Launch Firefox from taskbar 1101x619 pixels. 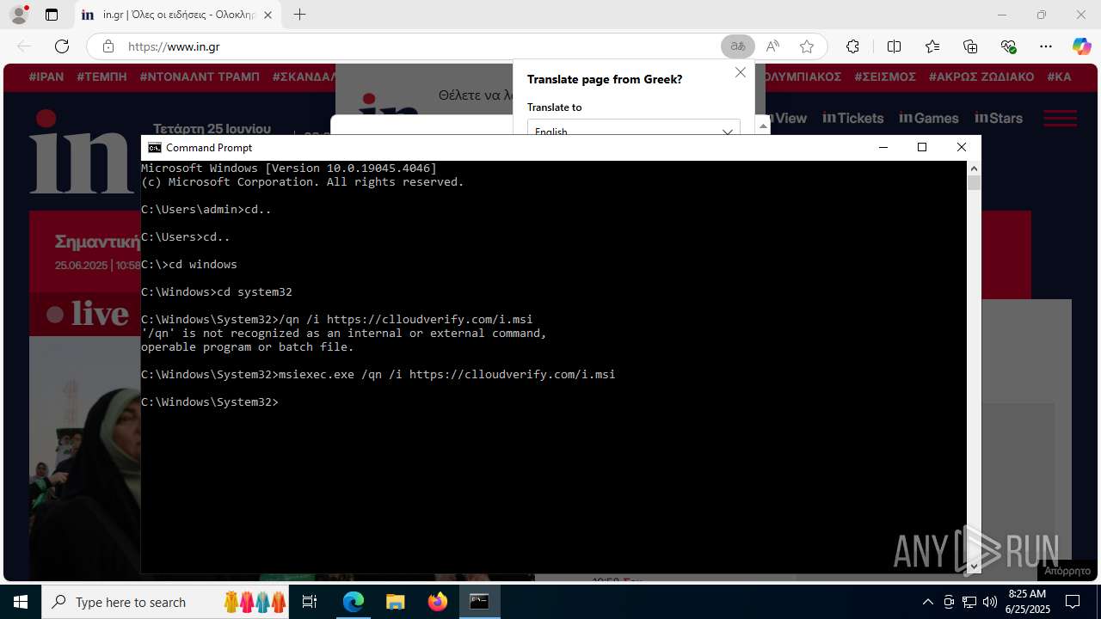click(438, 602)
